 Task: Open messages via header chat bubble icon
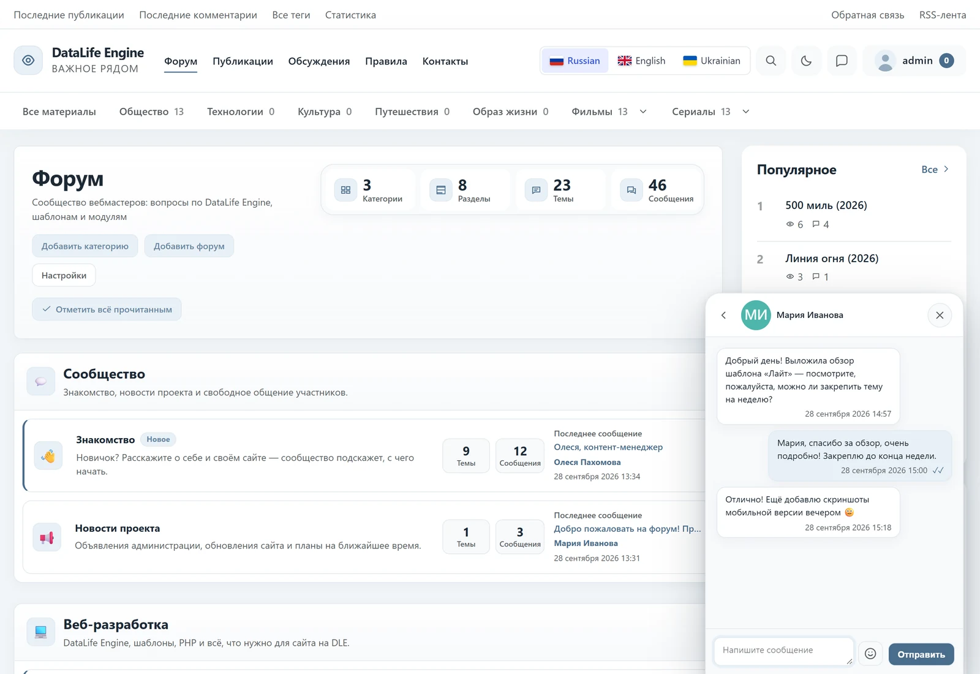pos(842,61)
